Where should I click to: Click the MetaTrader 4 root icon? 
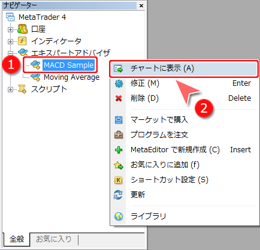coord(10,17)
